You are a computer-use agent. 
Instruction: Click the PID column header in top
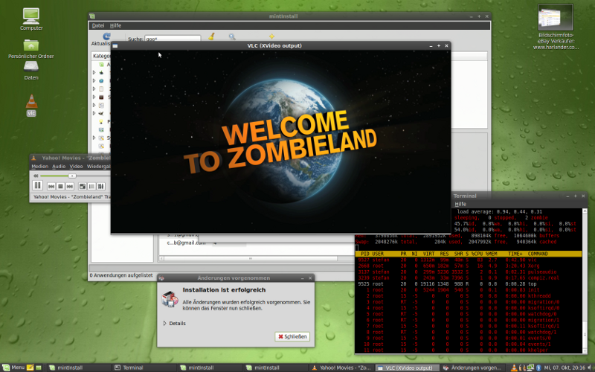coord(364,254)
